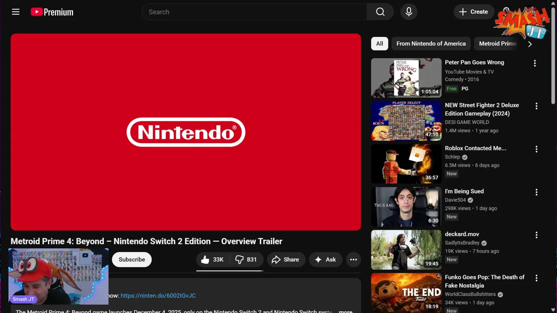Visit WorldClassBullshitters channel name
Viewport: 557px width, 313px height.
[x=470, y=294]
